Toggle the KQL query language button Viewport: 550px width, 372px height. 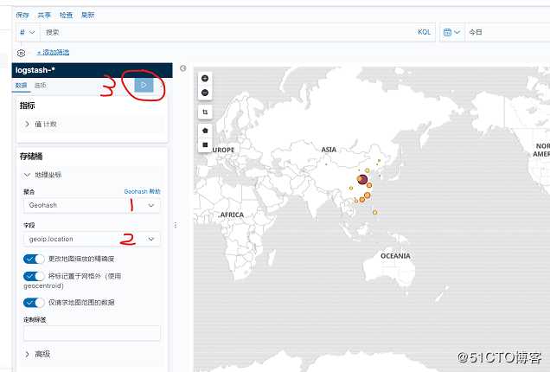click(x=424, y=32)
